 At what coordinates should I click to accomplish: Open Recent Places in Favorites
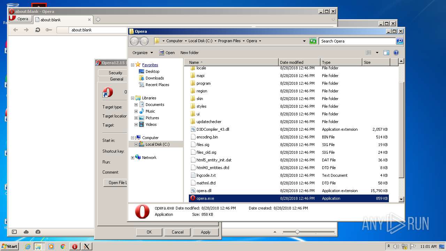tap(157, 85)
